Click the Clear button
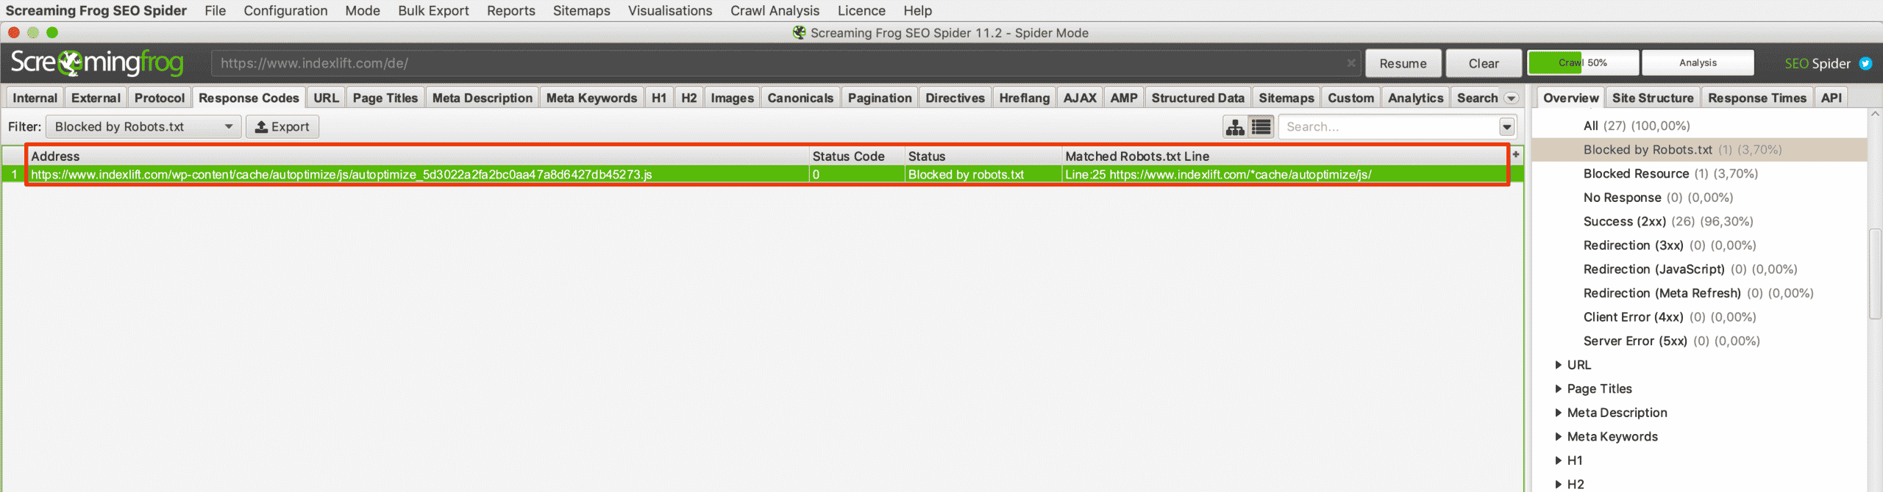 coord(1484,63)
